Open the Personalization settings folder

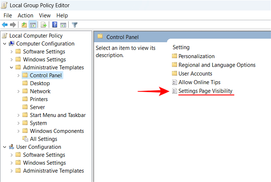(x=197, y=56)
